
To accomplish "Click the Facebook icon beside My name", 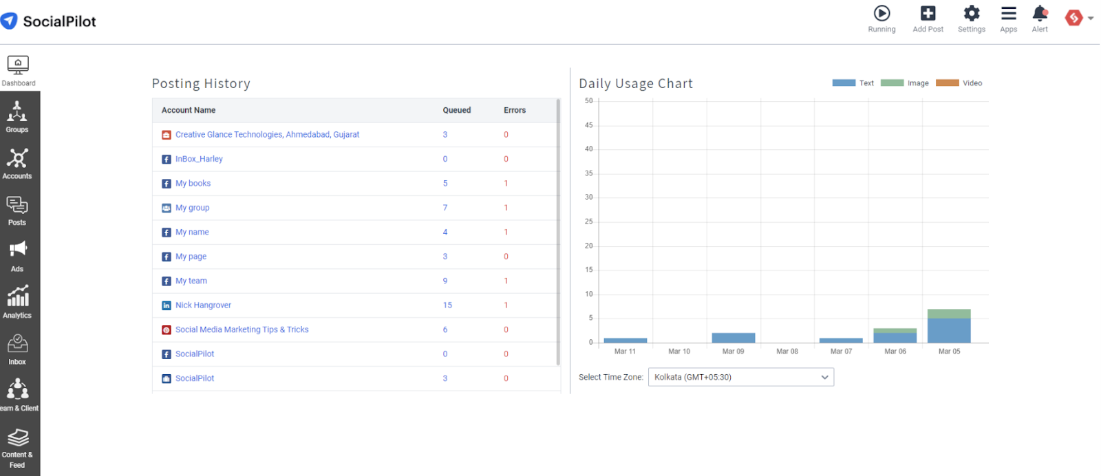I will pyautogui.click(x=167, y=232).
